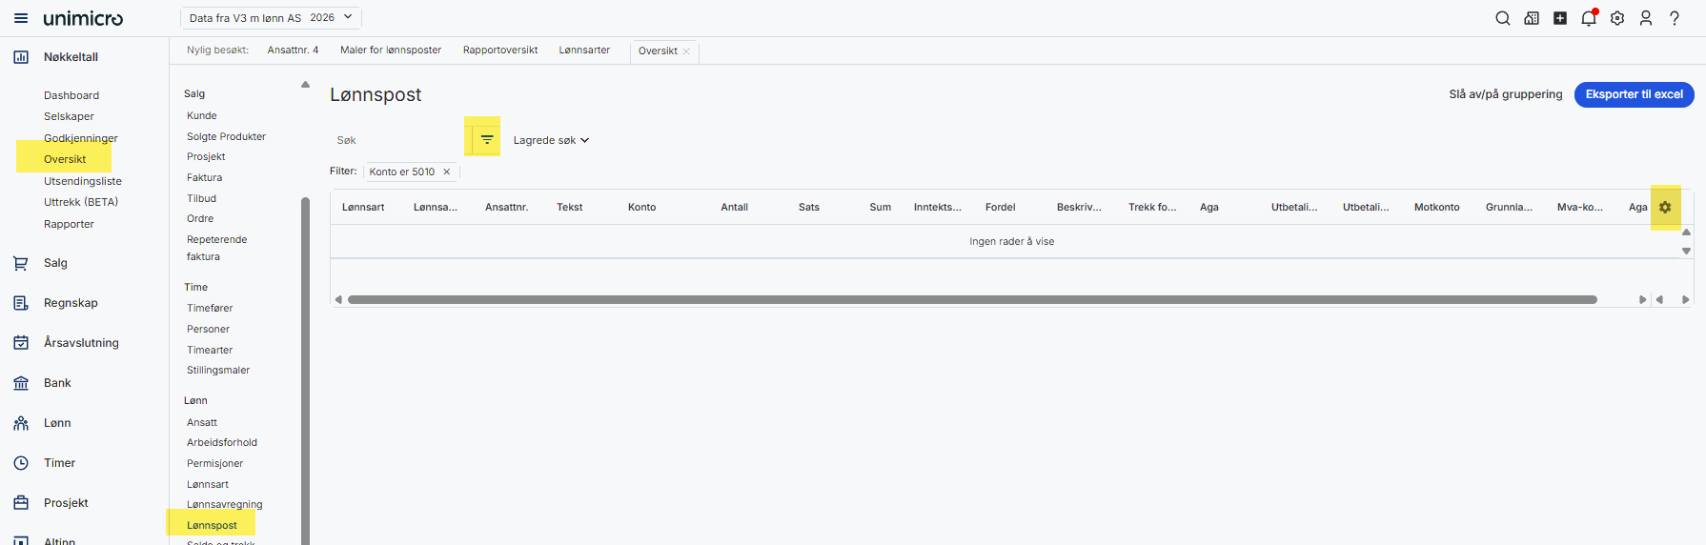Switch to the Lønnsarter tab
Screen dimensions: 1706x545
pyautogui.click(x=584, y=50)
